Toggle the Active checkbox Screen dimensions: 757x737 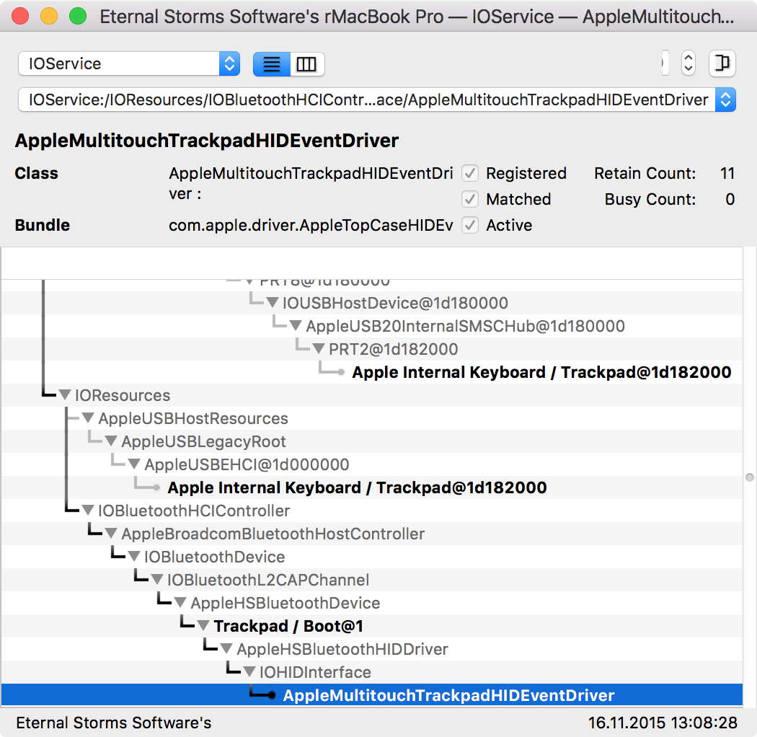[470, 225]
